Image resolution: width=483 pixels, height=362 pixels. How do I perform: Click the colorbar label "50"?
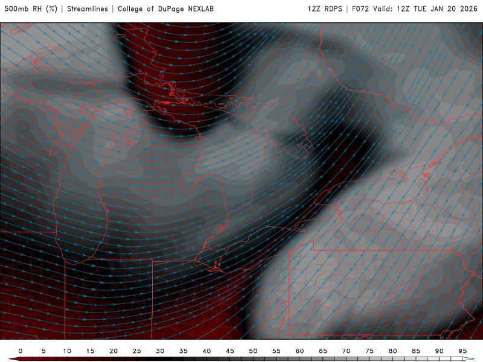253,351
